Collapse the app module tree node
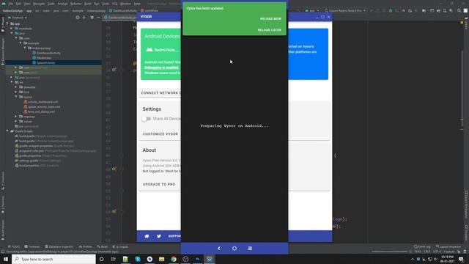 [x=7, y=23]
